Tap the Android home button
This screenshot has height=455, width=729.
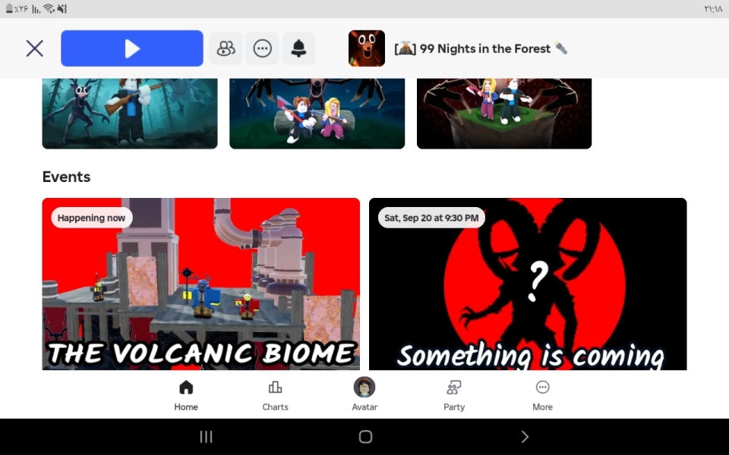click(365, 437)
